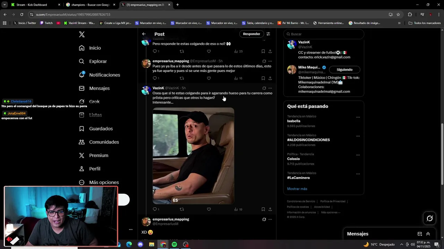444x249 pixels.
Task: Open File Explorer from the taskbar
Action: coord(152,245)
